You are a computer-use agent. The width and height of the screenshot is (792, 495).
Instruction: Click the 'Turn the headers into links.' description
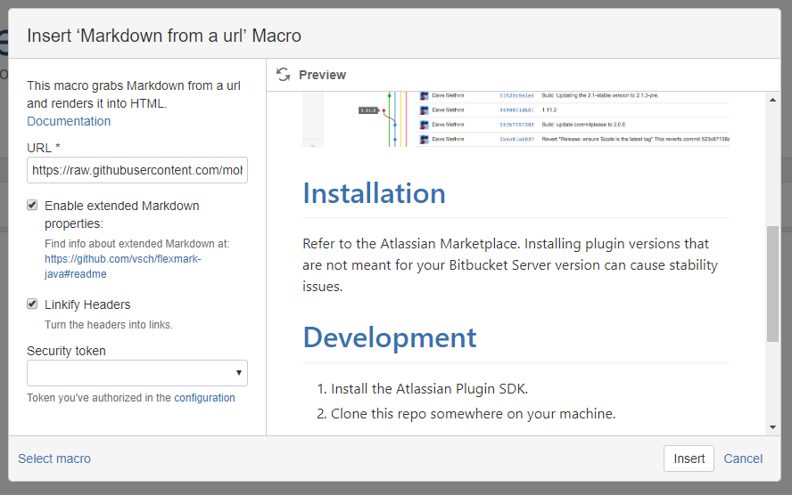(109, 325)
